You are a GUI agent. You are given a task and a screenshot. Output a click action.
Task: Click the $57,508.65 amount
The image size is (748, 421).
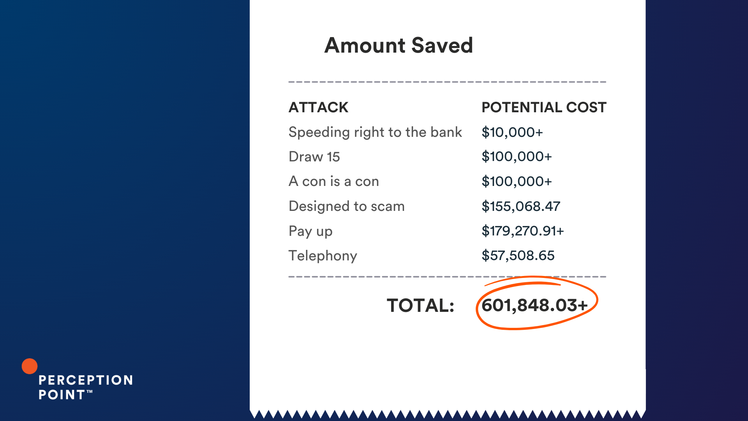518,255
